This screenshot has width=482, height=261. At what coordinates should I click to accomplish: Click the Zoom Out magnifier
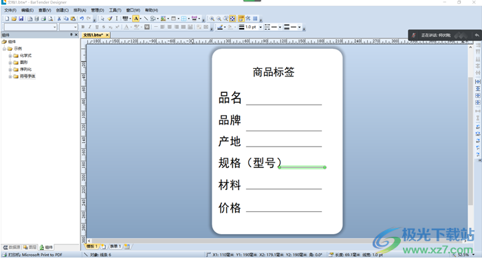pos(219,19)
